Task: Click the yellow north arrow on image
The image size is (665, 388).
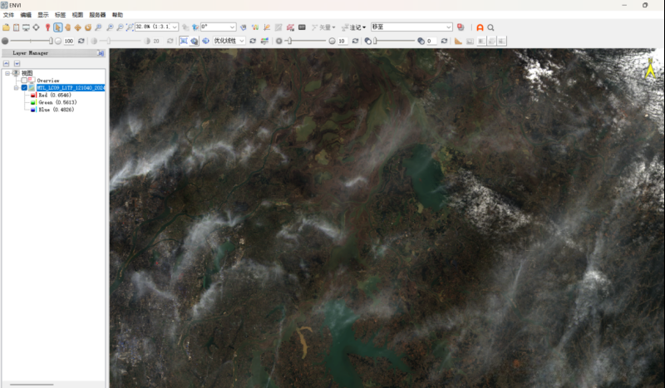Action: (x=651, y=69)
